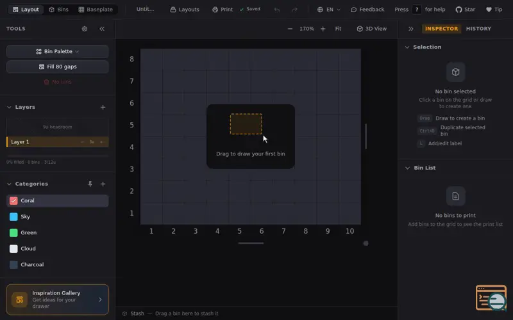513x320 pixels.
Task: Select the Cloud color swatch
Action: [x=13, y=249]
